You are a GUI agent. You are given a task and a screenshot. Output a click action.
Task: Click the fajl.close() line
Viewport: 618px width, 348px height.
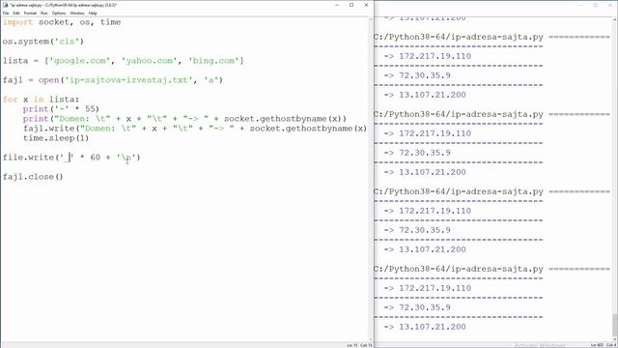tap(33, 177)
